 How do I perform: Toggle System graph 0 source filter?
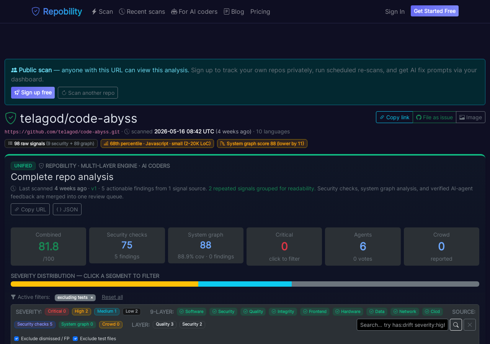[77, 325]
